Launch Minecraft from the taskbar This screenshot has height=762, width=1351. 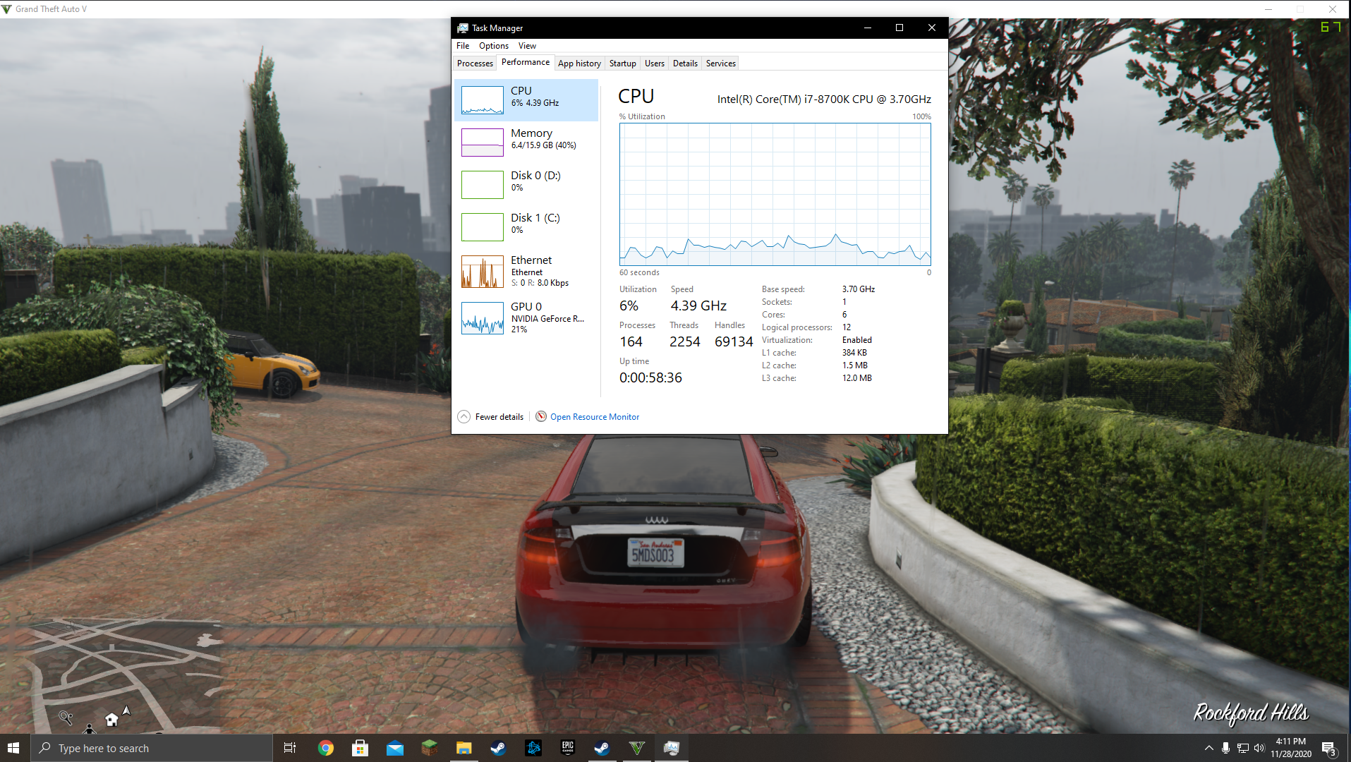(x=429, y=748)
